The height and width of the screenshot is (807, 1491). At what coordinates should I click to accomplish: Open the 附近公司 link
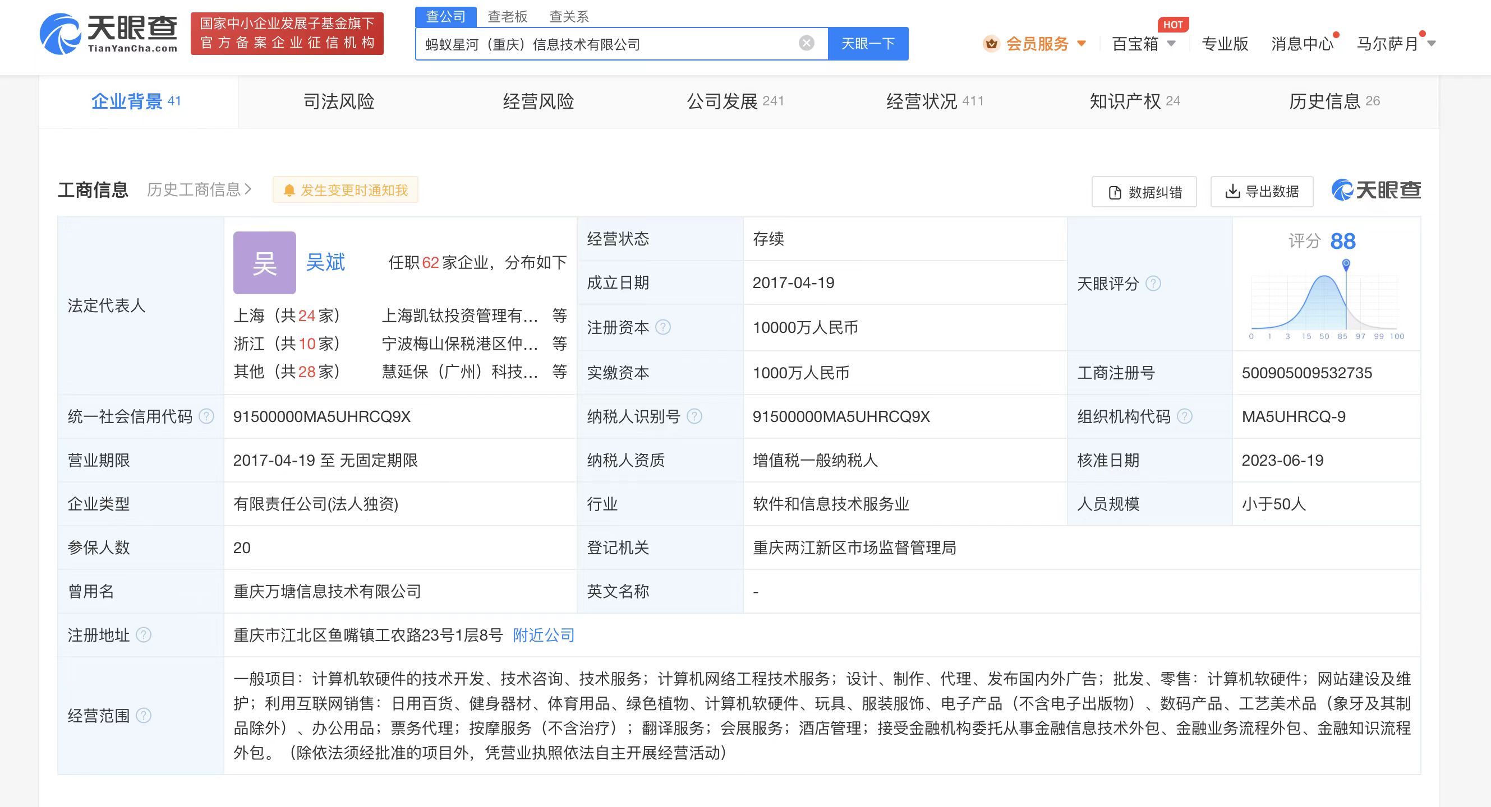click(544, 635)
